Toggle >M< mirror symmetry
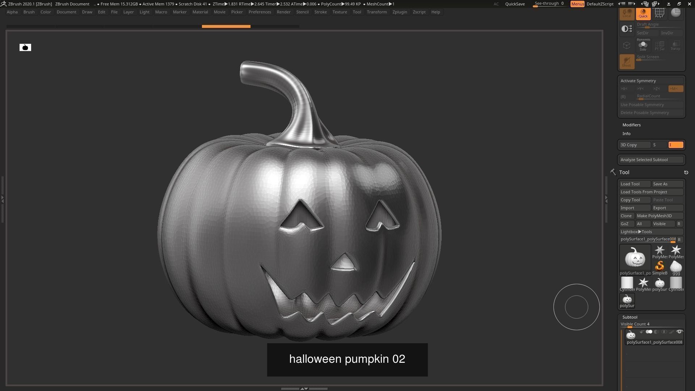The image size is (695, 391). tap(675, 89)
